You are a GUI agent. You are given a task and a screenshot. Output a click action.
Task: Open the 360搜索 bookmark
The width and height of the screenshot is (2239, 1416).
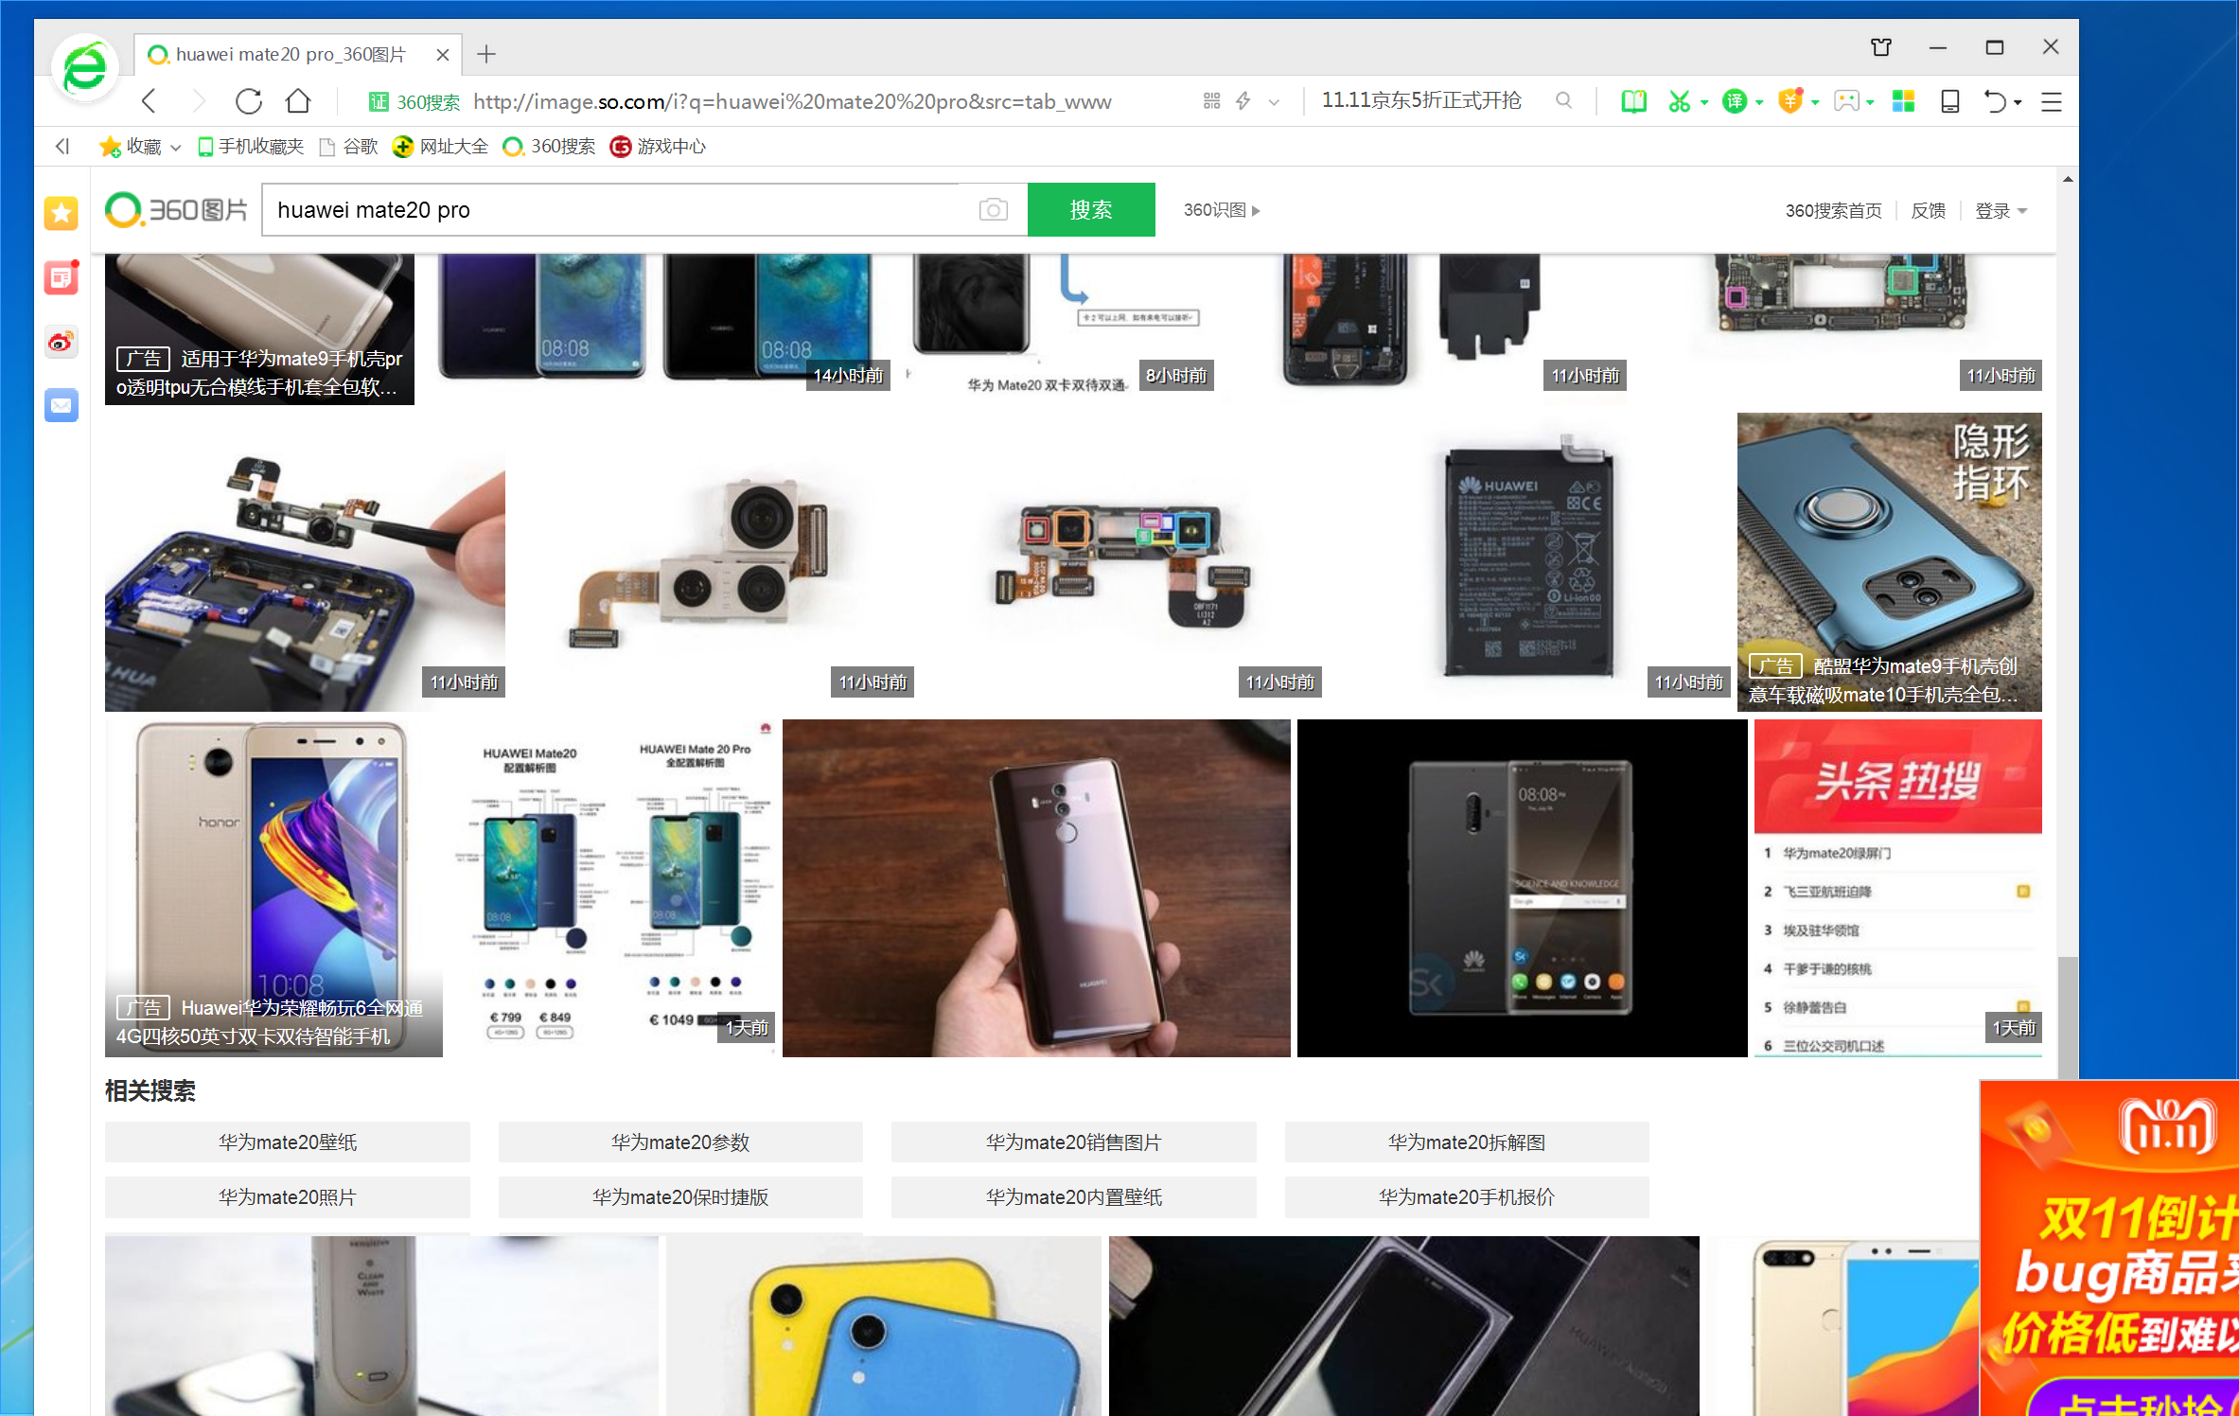(549, 146)
